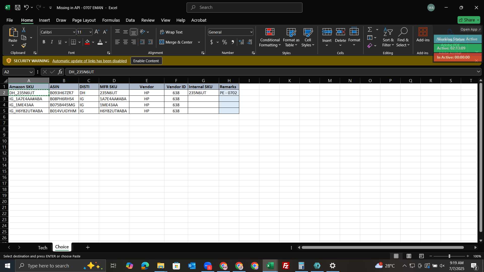Toggle Top Align for cell
484x272 pixels.
(117, 32)
